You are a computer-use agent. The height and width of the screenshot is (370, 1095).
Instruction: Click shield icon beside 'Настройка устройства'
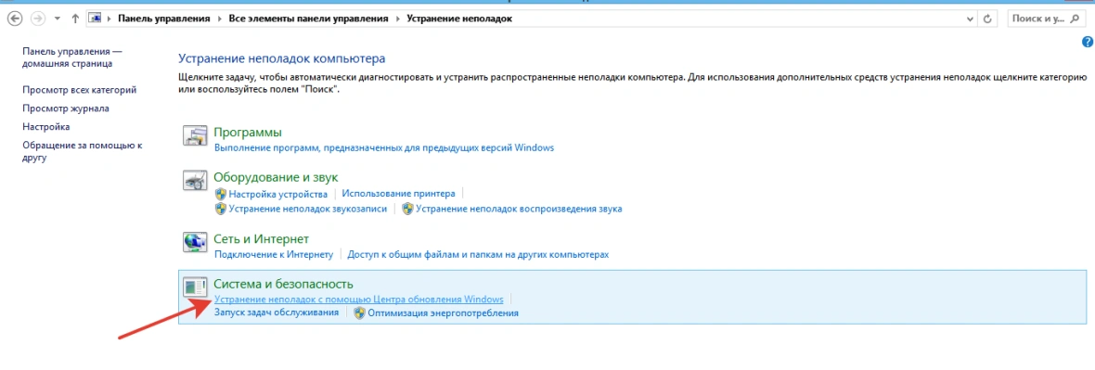tap(221, 194)
